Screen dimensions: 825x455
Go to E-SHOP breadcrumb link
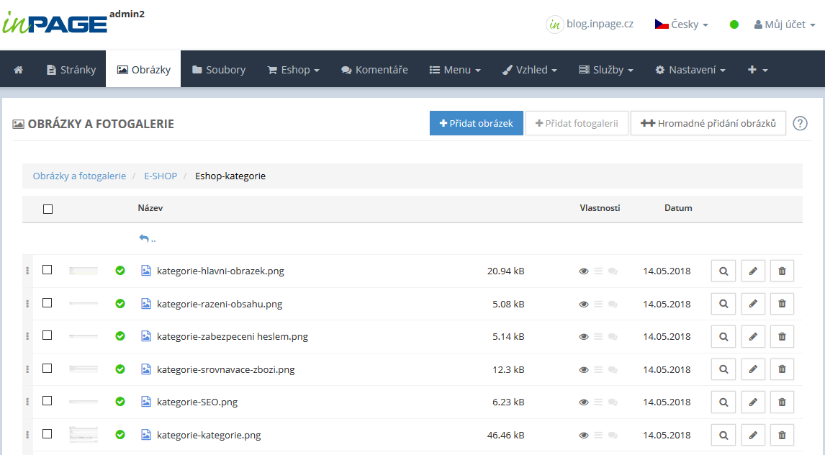[160, 176]
